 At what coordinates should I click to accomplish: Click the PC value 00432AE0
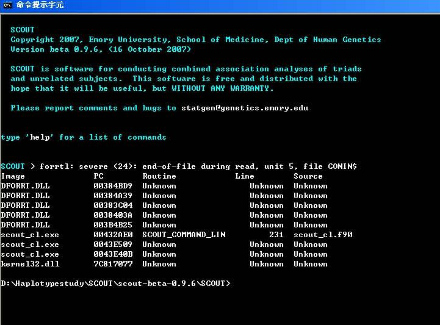[x=113, y=235]
